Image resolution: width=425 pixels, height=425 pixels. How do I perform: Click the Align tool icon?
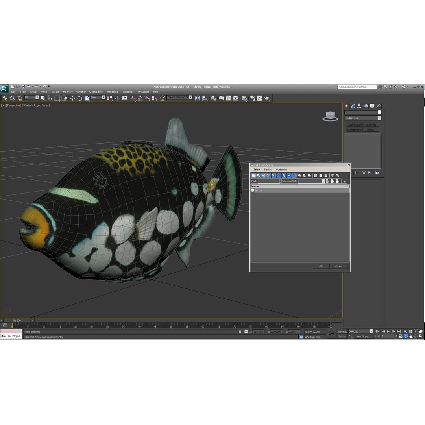coord(205,98)
